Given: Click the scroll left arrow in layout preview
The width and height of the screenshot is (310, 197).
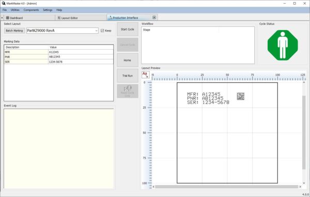Looking at the screenshot, I should (153, 187).
